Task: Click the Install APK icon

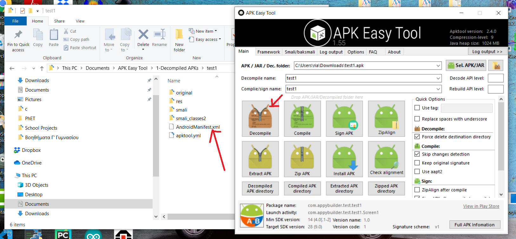Action: (x=344, y=159)
